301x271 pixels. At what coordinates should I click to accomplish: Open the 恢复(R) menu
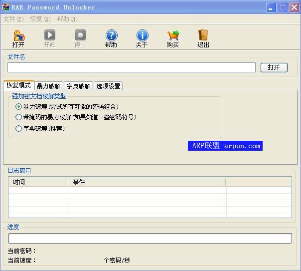[x=40, y=19]
